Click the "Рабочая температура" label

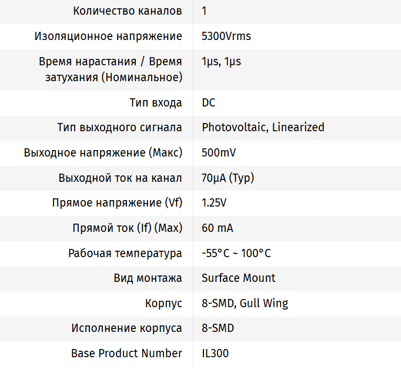tap(125, 254)
